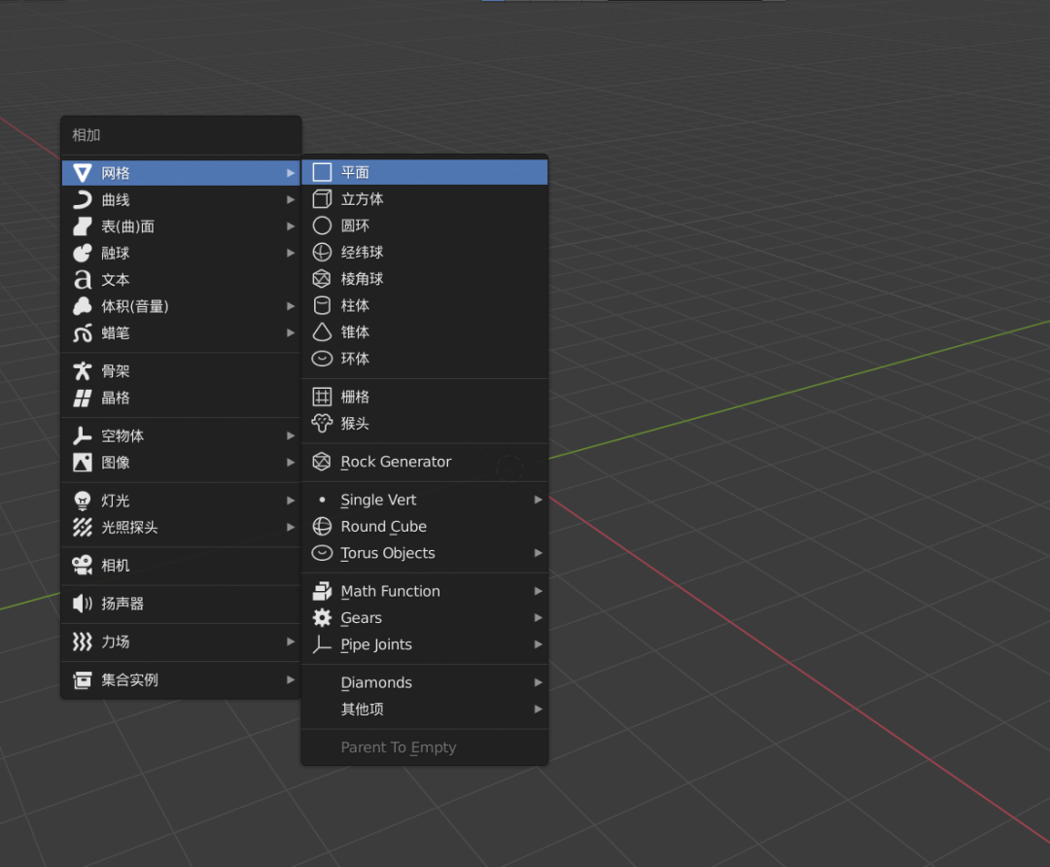
Task: Click the grid (栅格) icon
Action: click(x=322, y=397)
